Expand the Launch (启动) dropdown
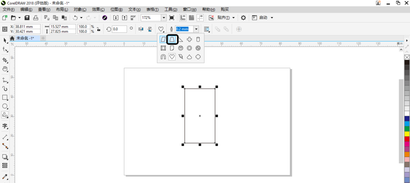Screen dimensions: 410x183 pyautogui.click(x=272, y=18)
